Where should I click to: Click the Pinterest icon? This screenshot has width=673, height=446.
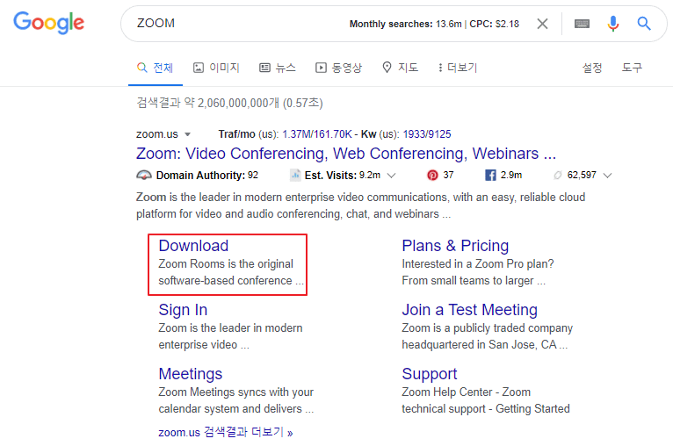tap(432, 175)
